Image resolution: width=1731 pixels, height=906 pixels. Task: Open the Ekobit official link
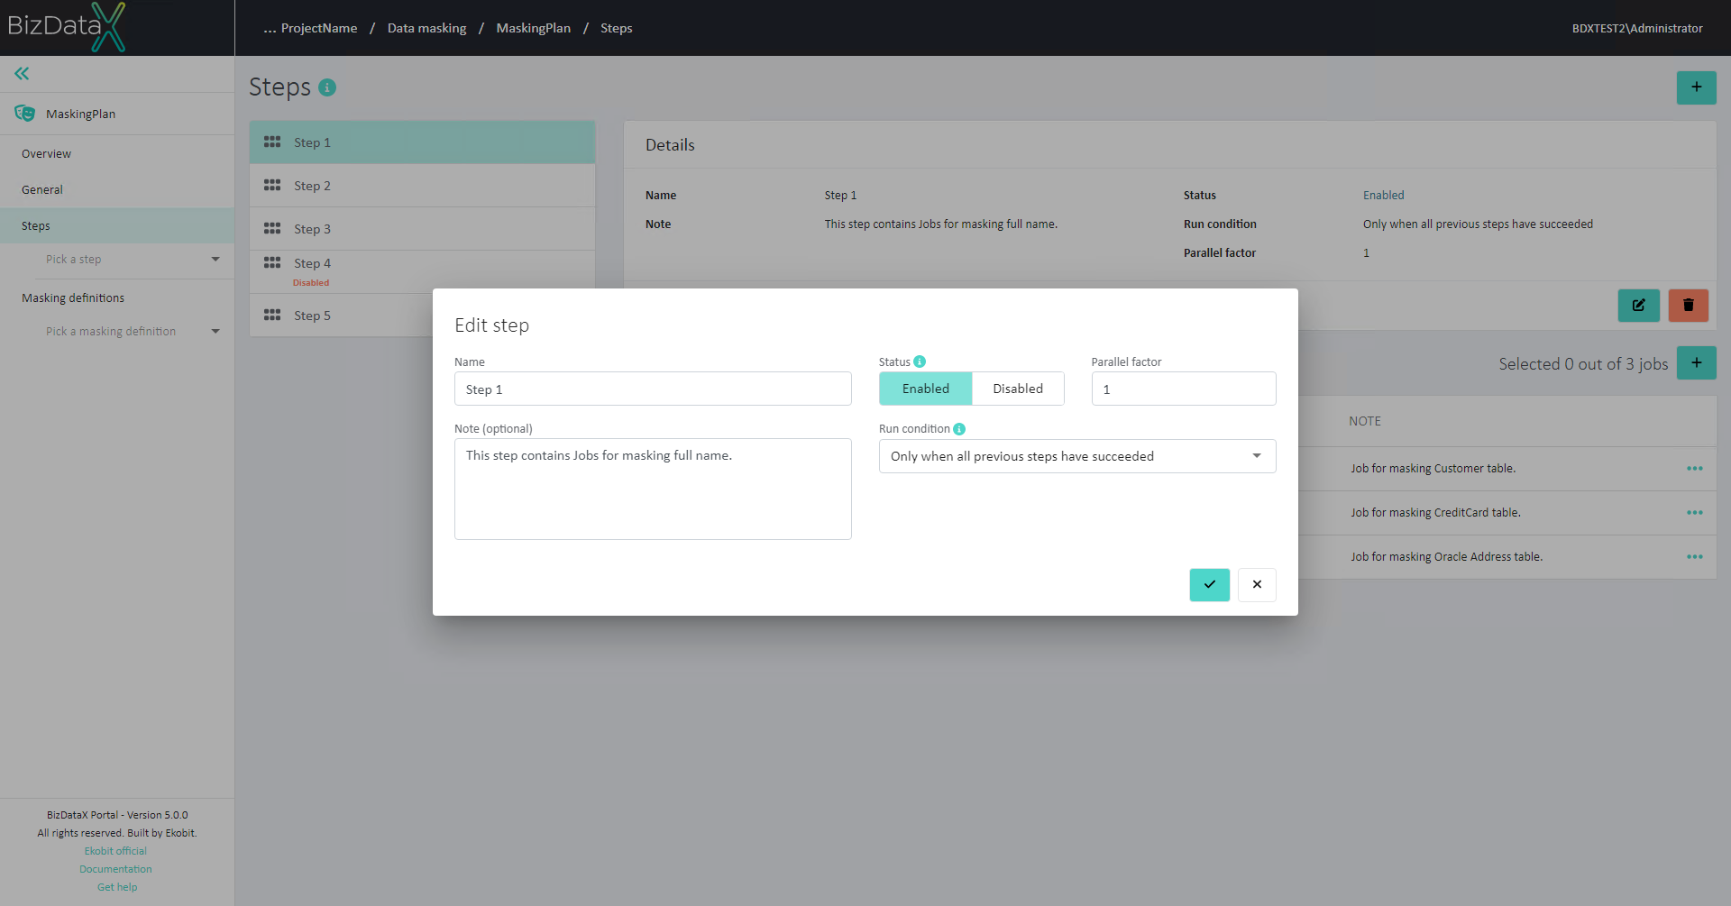click(115, 851)
